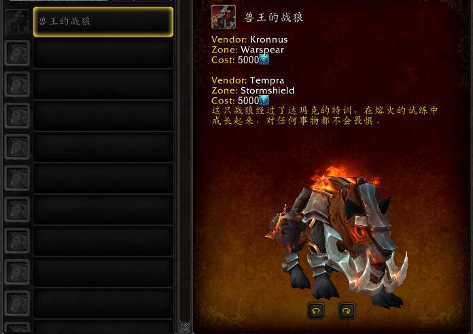The image size is (473, 334).
Task: Click the 兽王的战狼 title in detail panel
Action: (x=274, y=17)
